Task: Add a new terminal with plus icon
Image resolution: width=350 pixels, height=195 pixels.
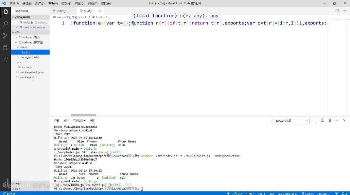Action: pos(315,120)
